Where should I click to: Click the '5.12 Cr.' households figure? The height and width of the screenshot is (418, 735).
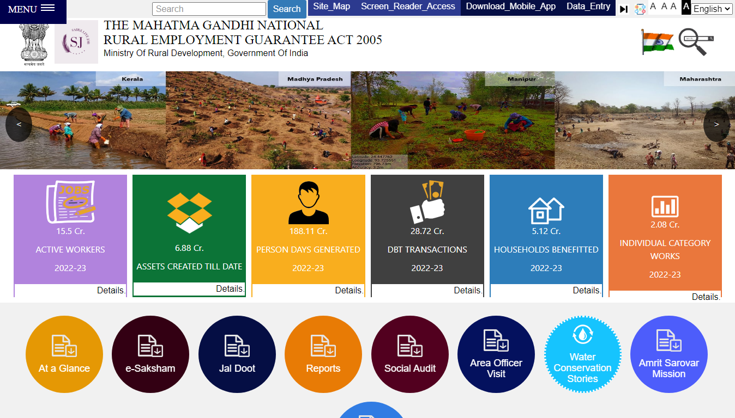click(x=546, y=231)
